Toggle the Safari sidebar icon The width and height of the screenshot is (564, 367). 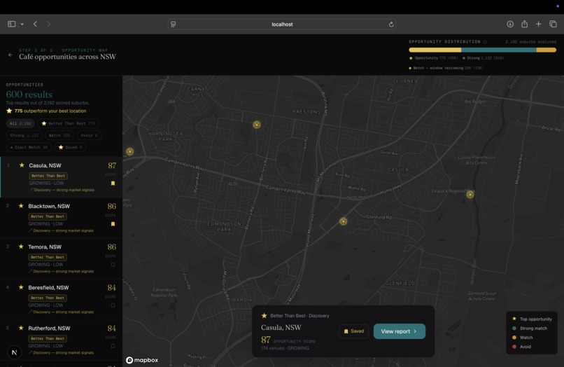[x=11, y=24]
